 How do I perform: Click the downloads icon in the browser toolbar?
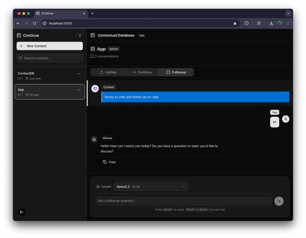click(271, 23)
